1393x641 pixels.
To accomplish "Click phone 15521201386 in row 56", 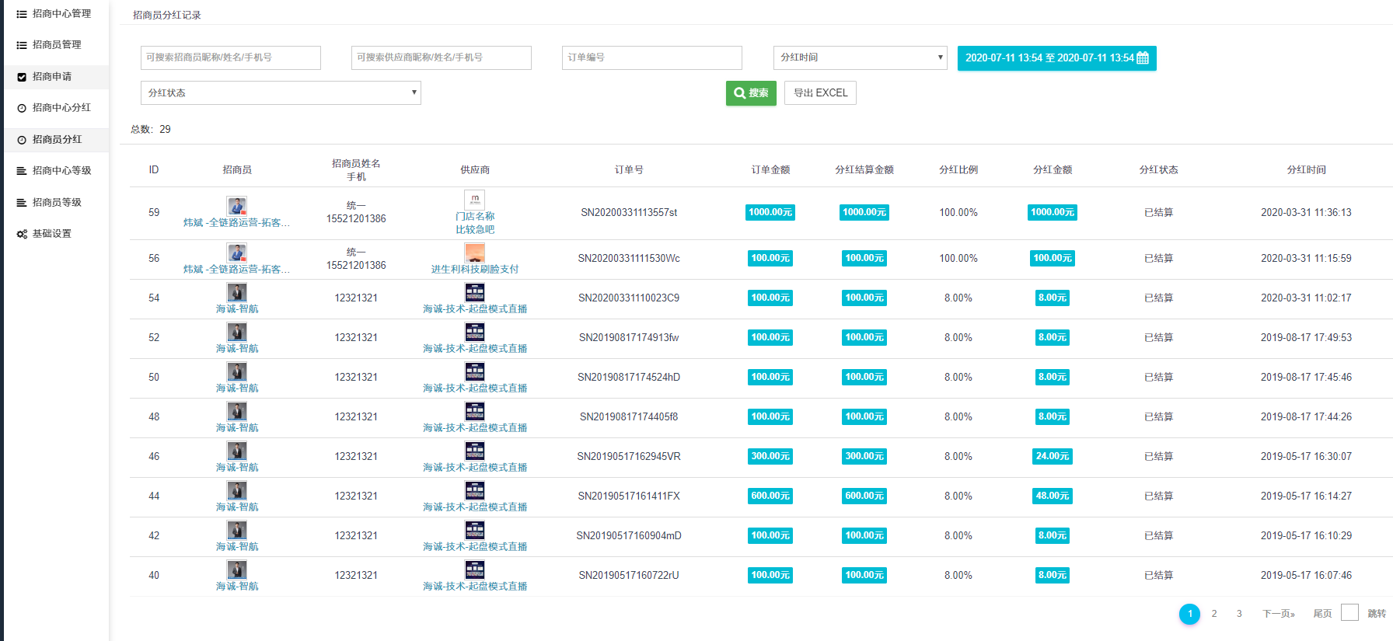I will pyautogui.click(x=356, y=265).
